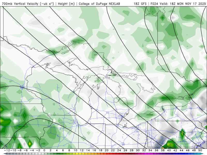Click the '42' value on the color scale
The image size is (207, 155).
[175, 150]
